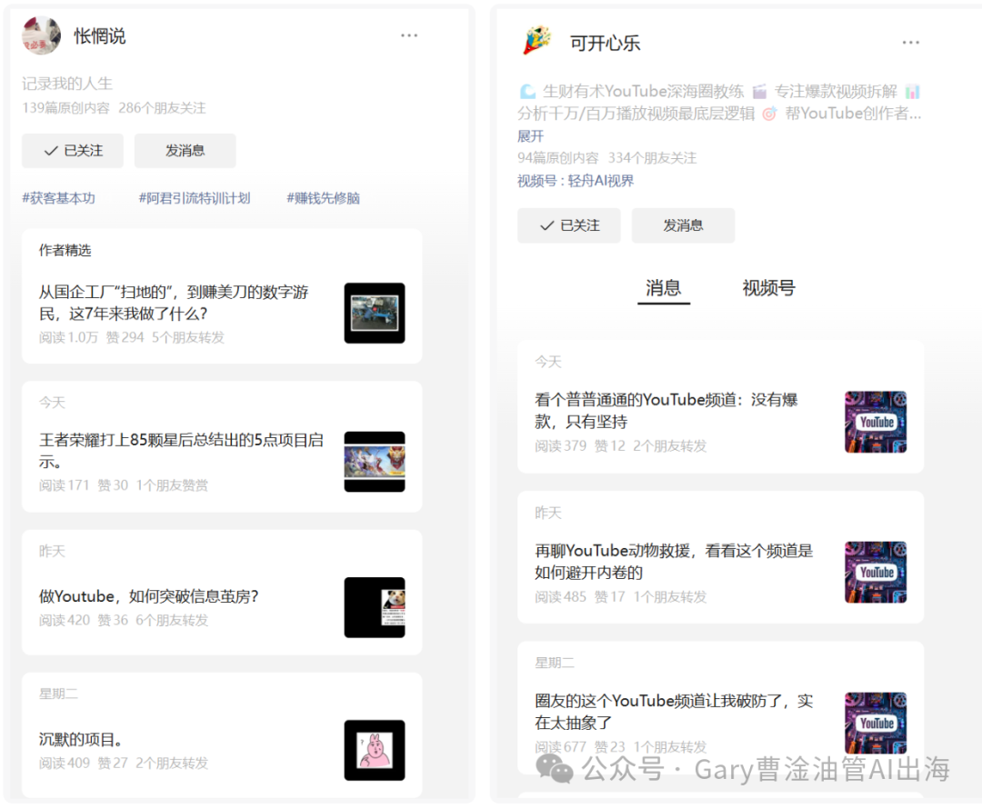Open article 王者荣耀打上85颗星后总结出的5点项目启示
The height and width of the screenshot is (809, 982).
(181, 451)
